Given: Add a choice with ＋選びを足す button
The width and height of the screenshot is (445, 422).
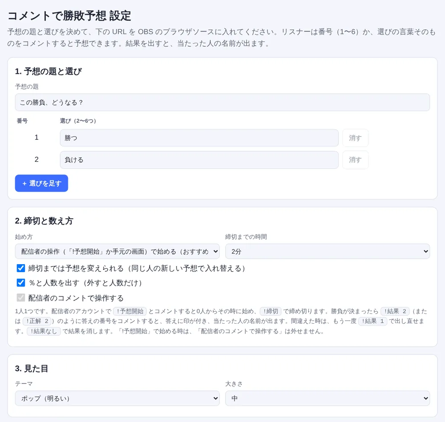Looking at the screenshot, I should click(41, 183).
